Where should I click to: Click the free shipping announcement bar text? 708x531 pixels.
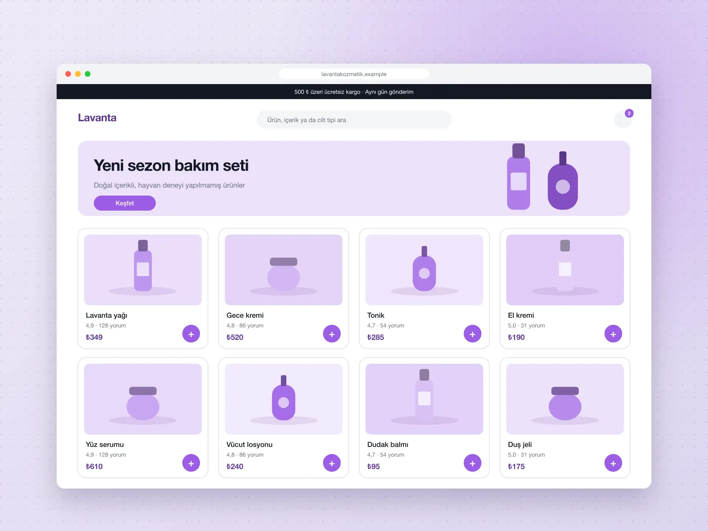pos(354,92)
